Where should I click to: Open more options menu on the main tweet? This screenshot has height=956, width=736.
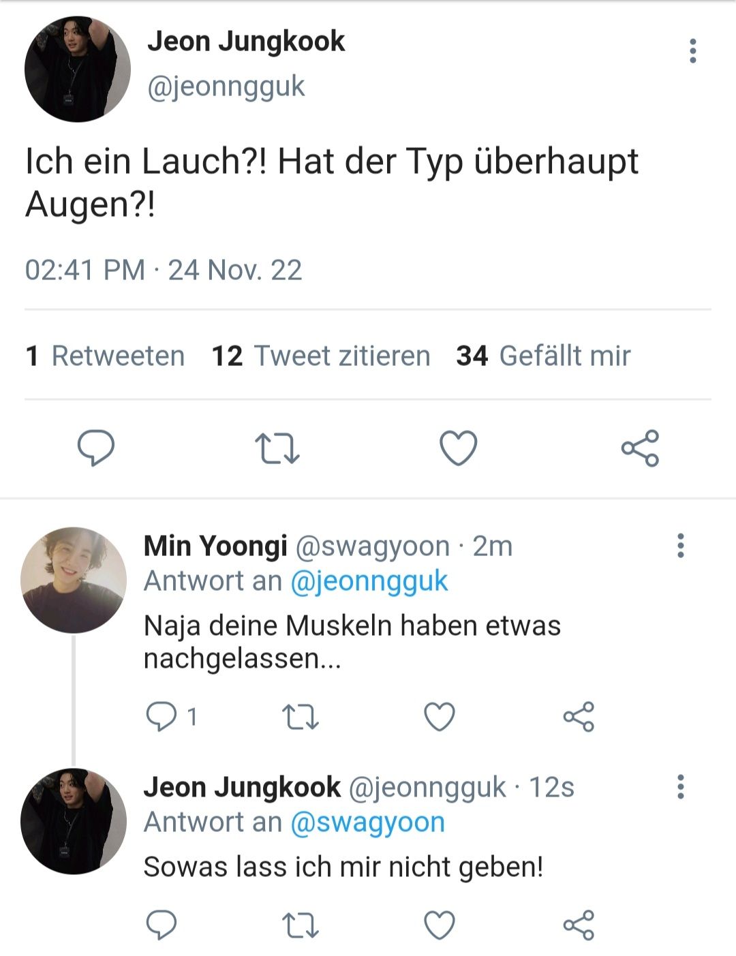[693, 51]
